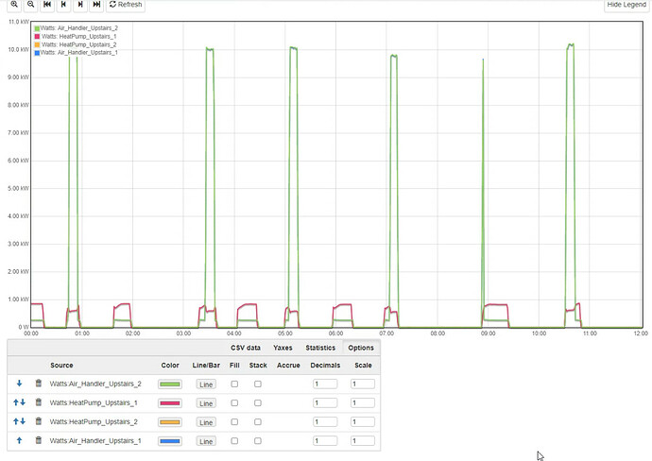The height and width of the screenshot is (461, 652).
Task: Move Air_Handler_Upstairs_2 row down with arrow
Action: 19,384
